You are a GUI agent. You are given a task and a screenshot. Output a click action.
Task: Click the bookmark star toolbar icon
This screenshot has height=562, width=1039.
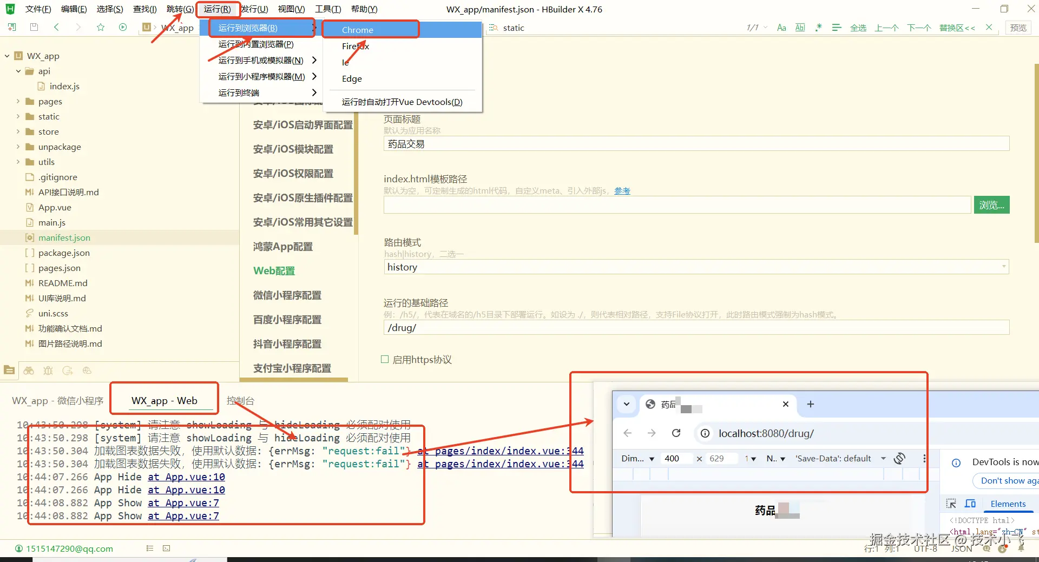pos(101,27)
